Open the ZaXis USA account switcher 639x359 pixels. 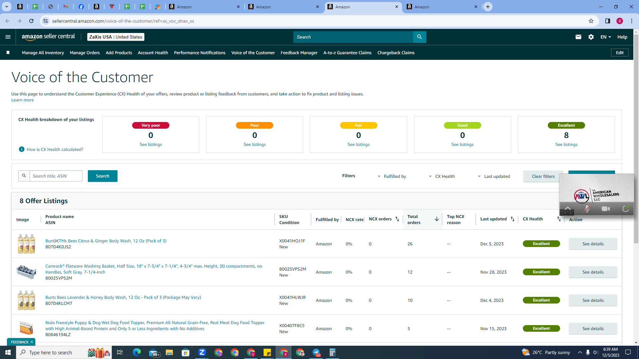(x=116, y=37)
